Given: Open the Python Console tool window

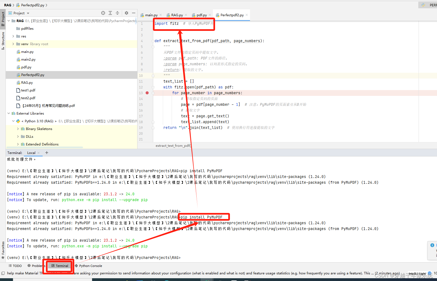Looking at the screenshot, I should click(x=88, y=266).
